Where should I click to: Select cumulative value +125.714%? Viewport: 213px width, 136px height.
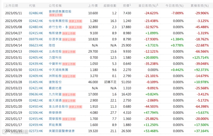pos(201,57)
